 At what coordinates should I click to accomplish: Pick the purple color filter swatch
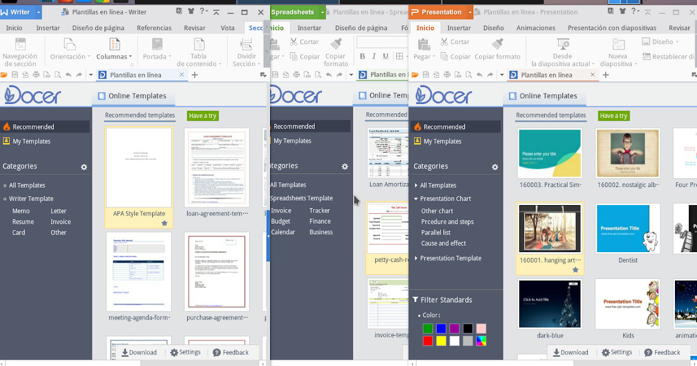point(454,329)
